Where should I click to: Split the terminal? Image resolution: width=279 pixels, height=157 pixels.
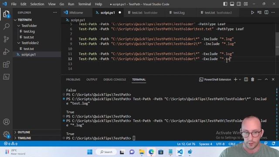click(246, 79)
